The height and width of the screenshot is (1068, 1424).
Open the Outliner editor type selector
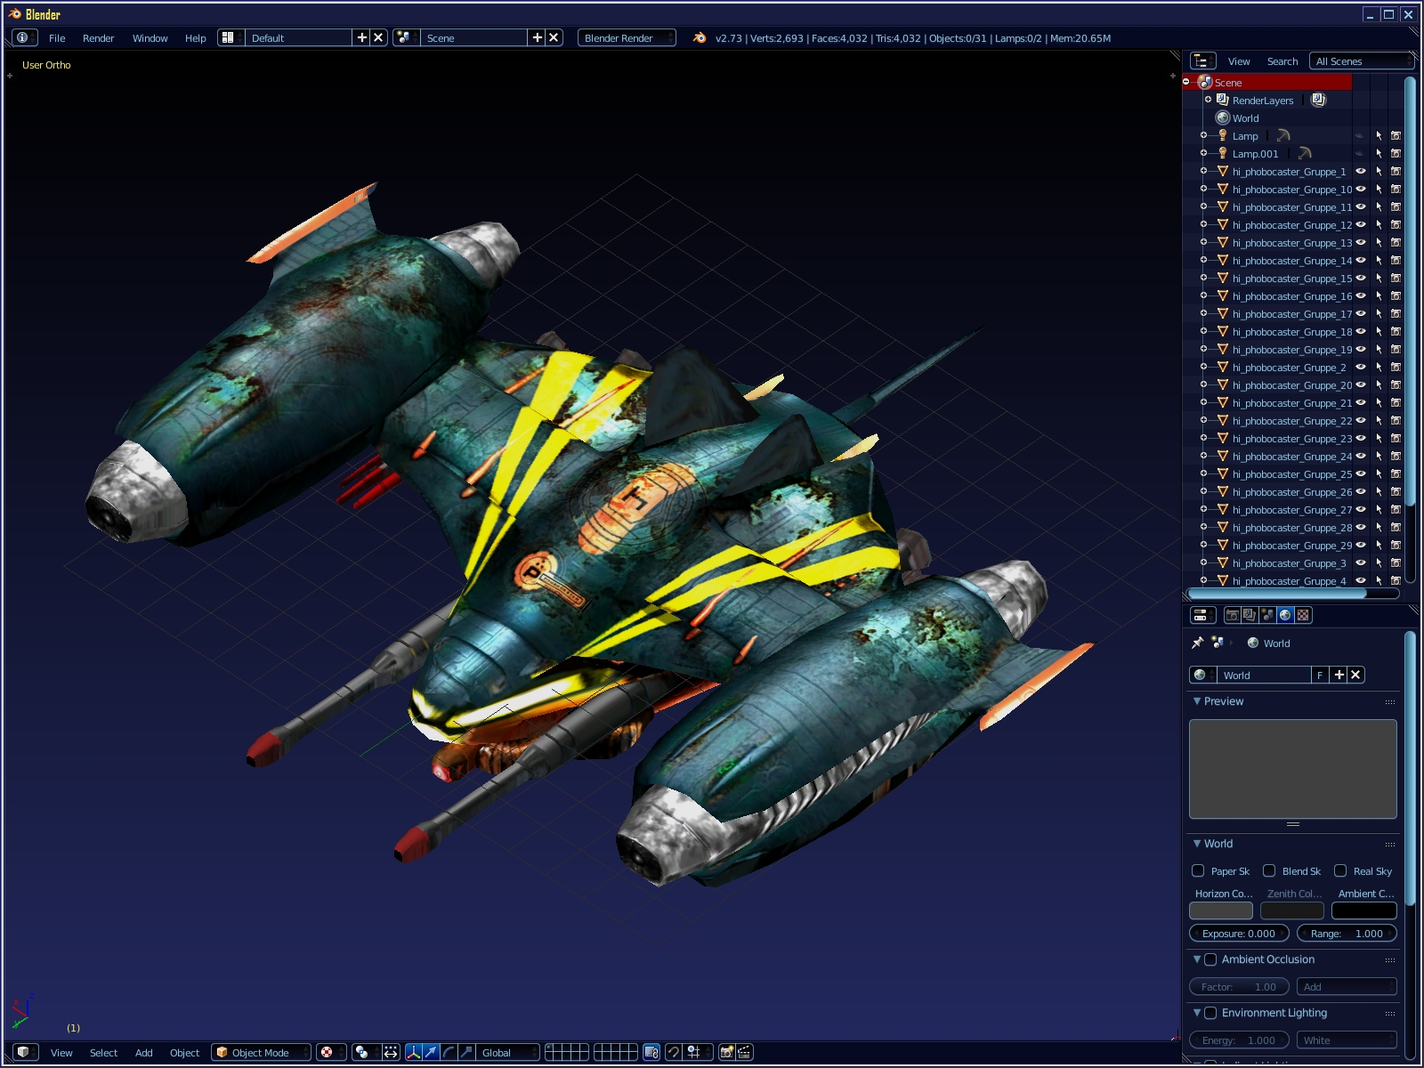pos(1202,61)
